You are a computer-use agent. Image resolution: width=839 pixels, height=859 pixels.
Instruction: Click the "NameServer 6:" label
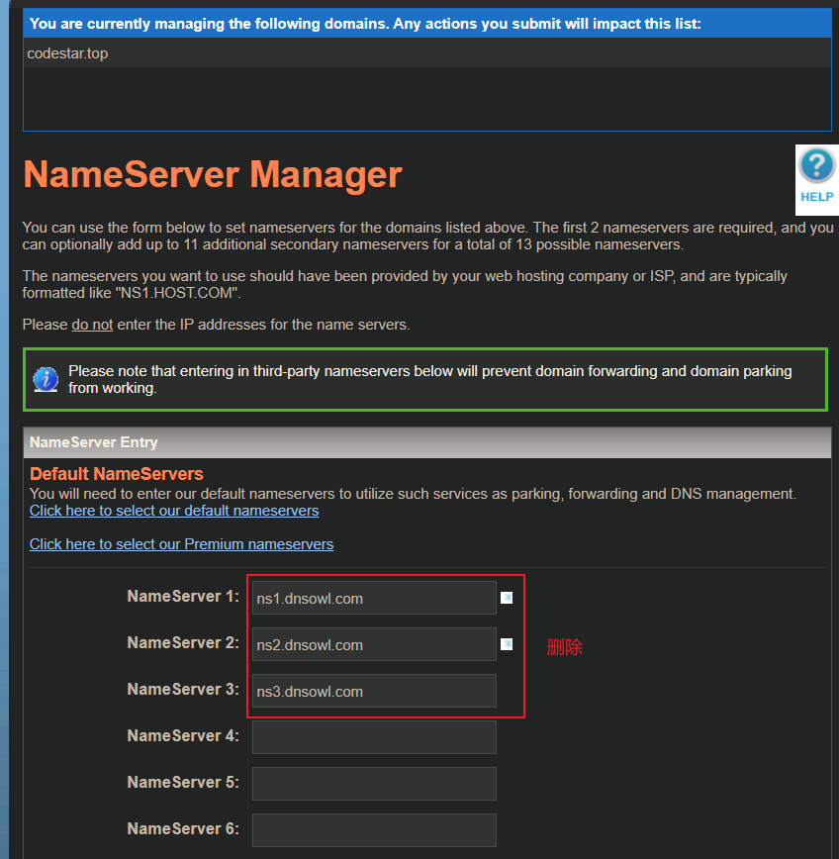(183, 829)
